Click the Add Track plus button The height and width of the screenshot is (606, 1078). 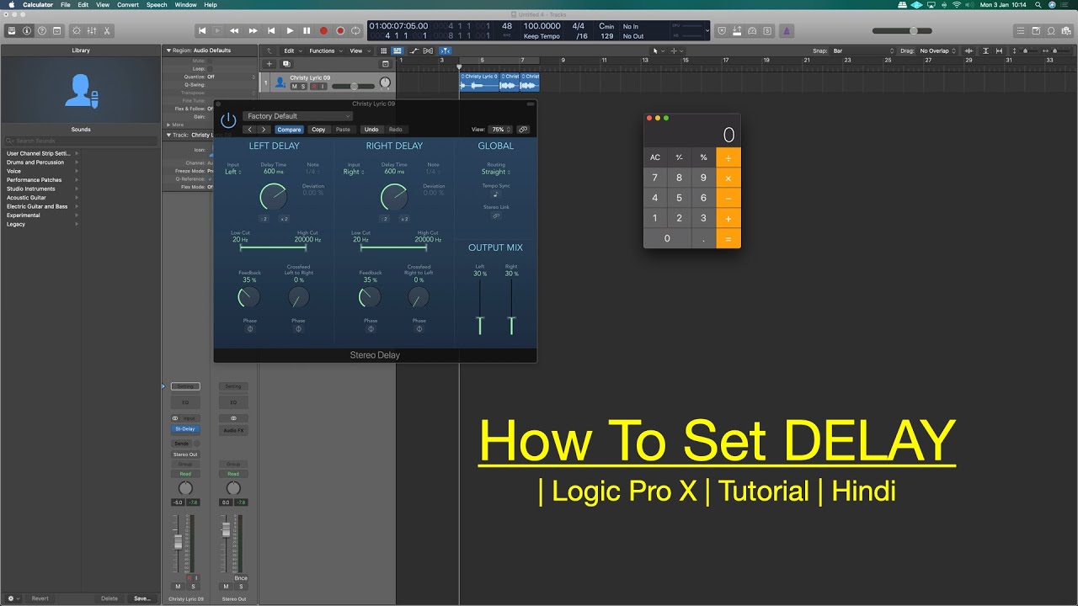pos(269,64)
